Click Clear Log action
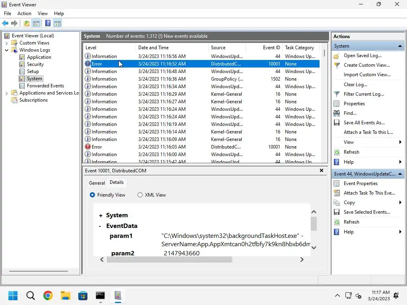This screenshot has height=305, width=407. (355, 85)
